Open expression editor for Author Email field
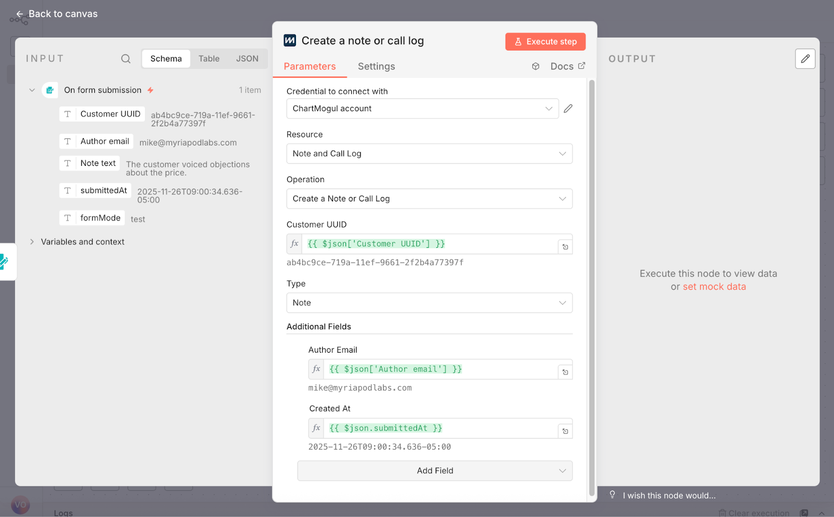This screenshot has width=834, height=517. 316,369
